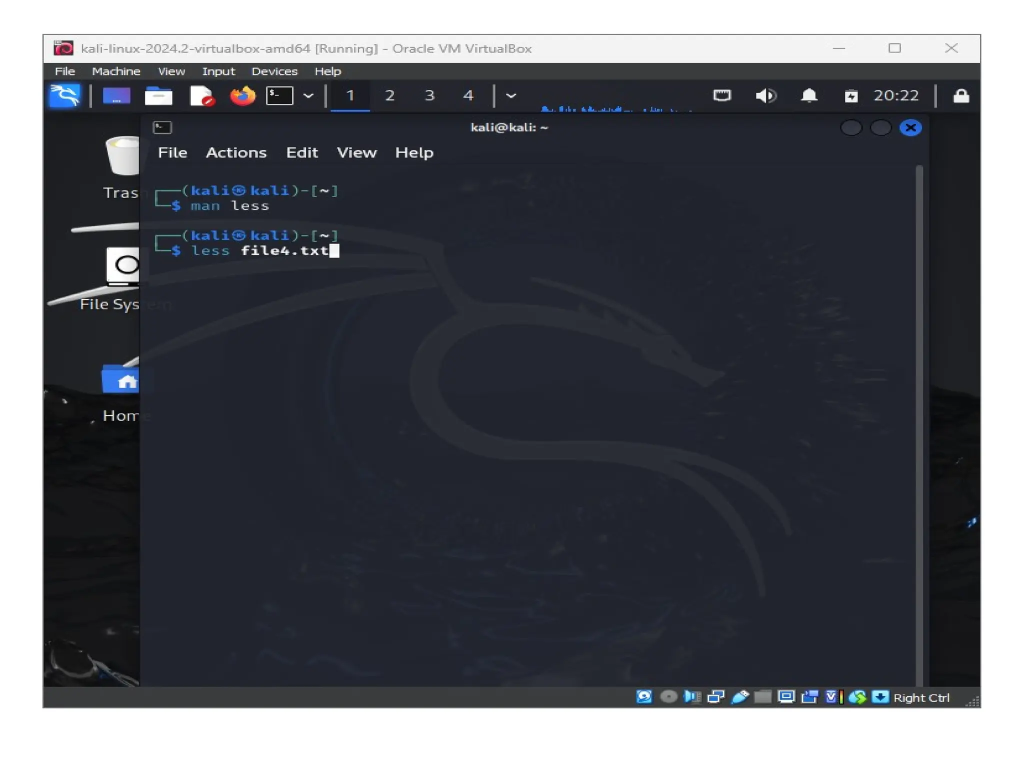Click the volume speaker icon

click(765, 95)
